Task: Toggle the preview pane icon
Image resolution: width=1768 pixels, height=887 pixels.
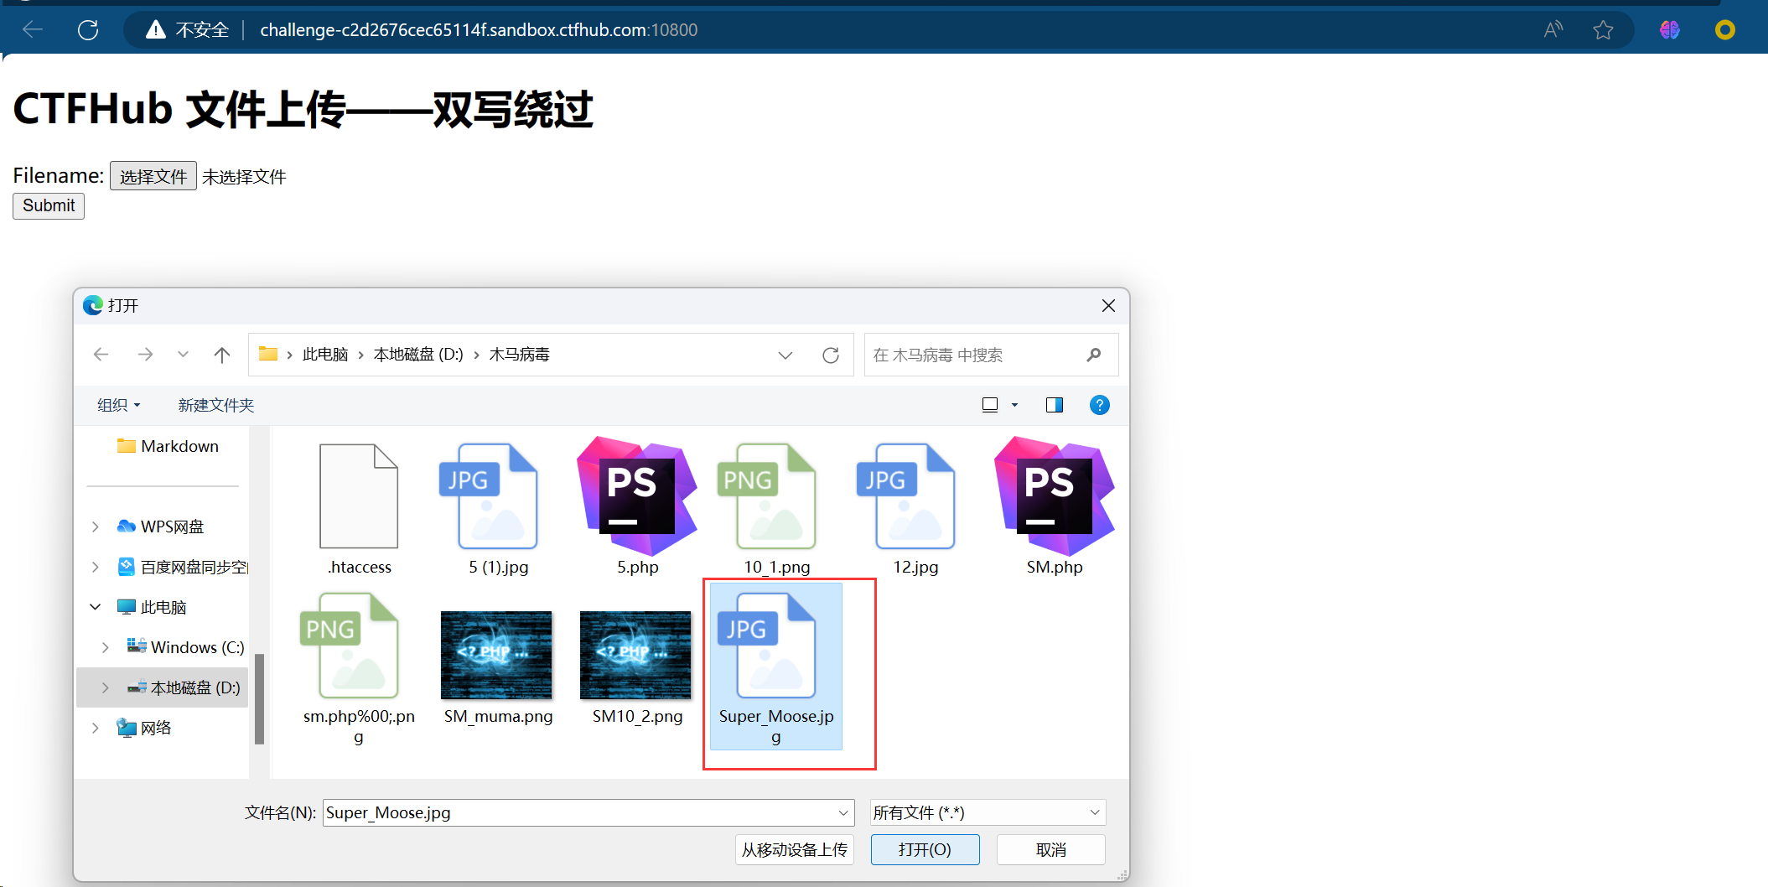Action: [1054, 405]
